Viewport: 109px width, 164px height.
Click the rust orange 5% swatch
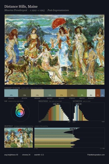(98, 93)
